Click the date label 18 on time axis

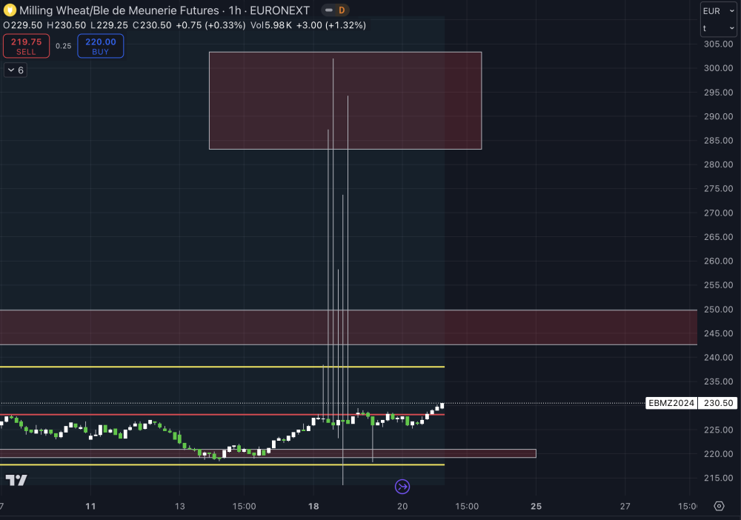[x=313, y=507]
